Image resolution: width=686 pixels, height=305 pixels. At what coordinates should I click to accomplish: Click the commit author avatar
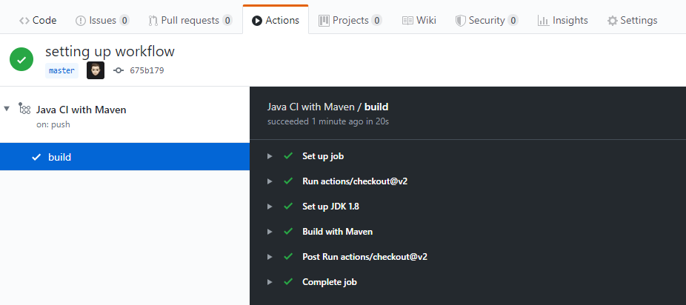(96, 70)
